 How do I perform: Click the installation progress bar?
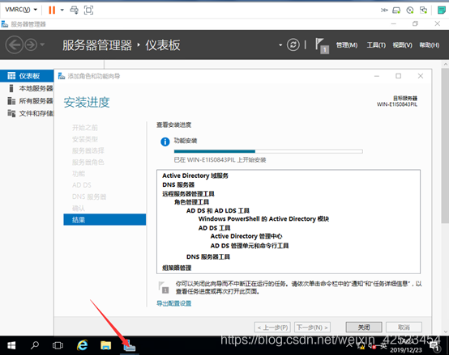268,151
